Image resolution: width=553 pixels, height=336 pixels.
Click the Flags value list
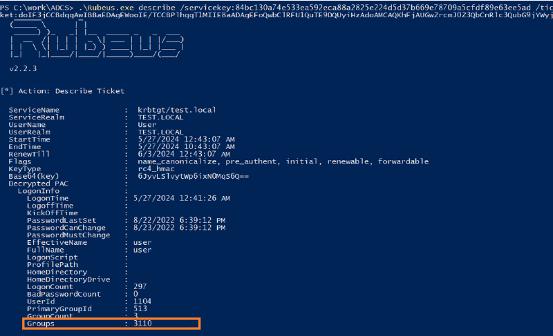tap(283, 161)
